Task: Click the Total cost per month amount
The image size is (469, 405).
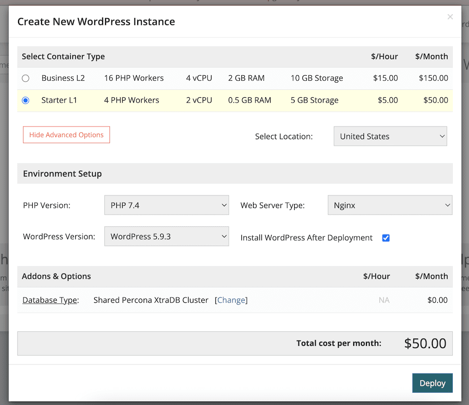Action: coord(425,343)
